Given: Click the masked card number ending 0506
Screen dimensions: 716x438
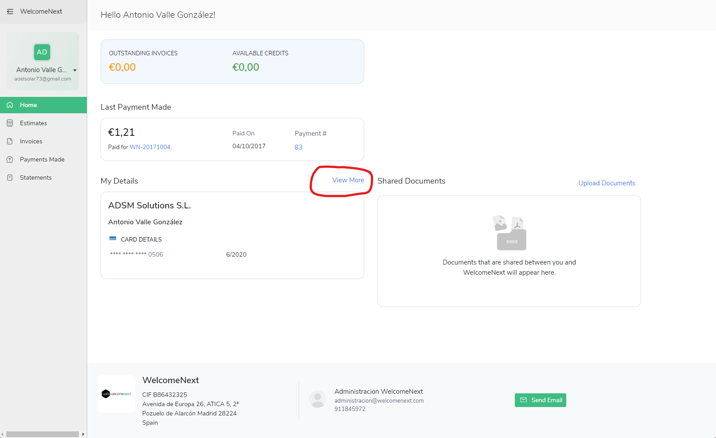Looking at the screenshot, I should click(x=136, y=254).
